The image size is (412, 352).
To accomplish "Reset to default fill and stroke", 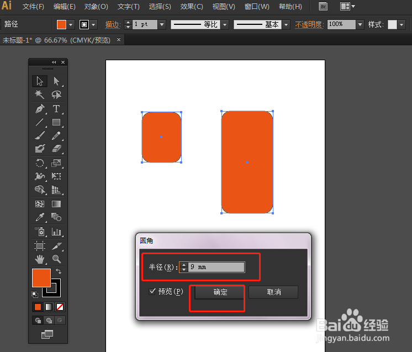I will 35,295.
